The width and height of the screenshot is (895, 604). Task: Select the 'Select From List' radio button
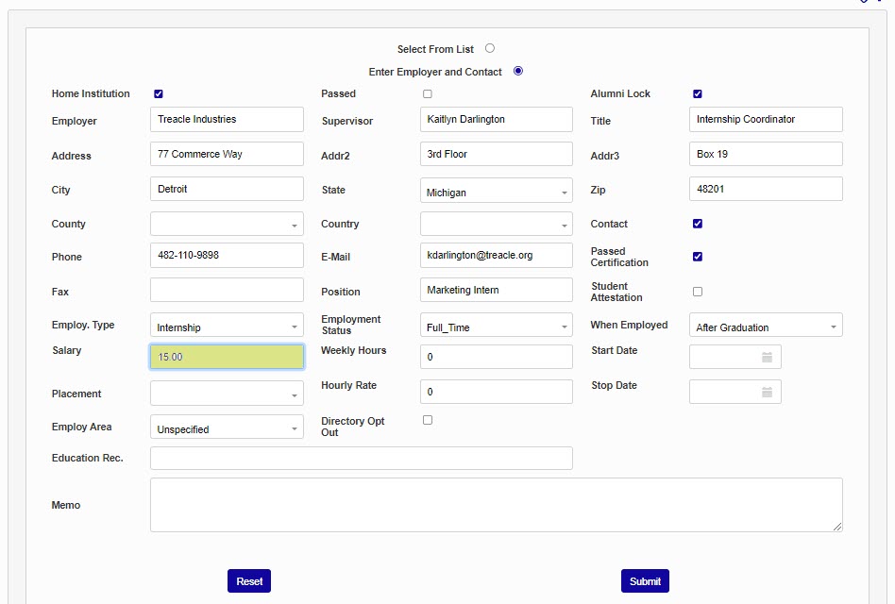[x=490, y=48]
